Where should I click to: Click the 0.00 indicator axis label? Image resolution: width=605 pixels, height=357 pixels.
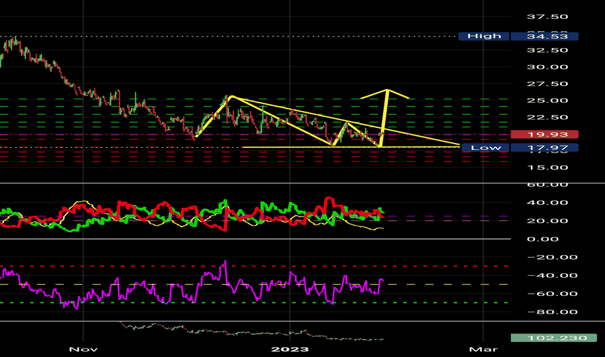(543, 239)
